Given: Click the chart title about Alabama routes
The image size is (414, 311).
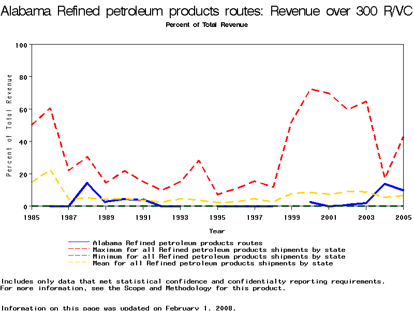Looking at the screenshot, I should (x=207, y=12).
